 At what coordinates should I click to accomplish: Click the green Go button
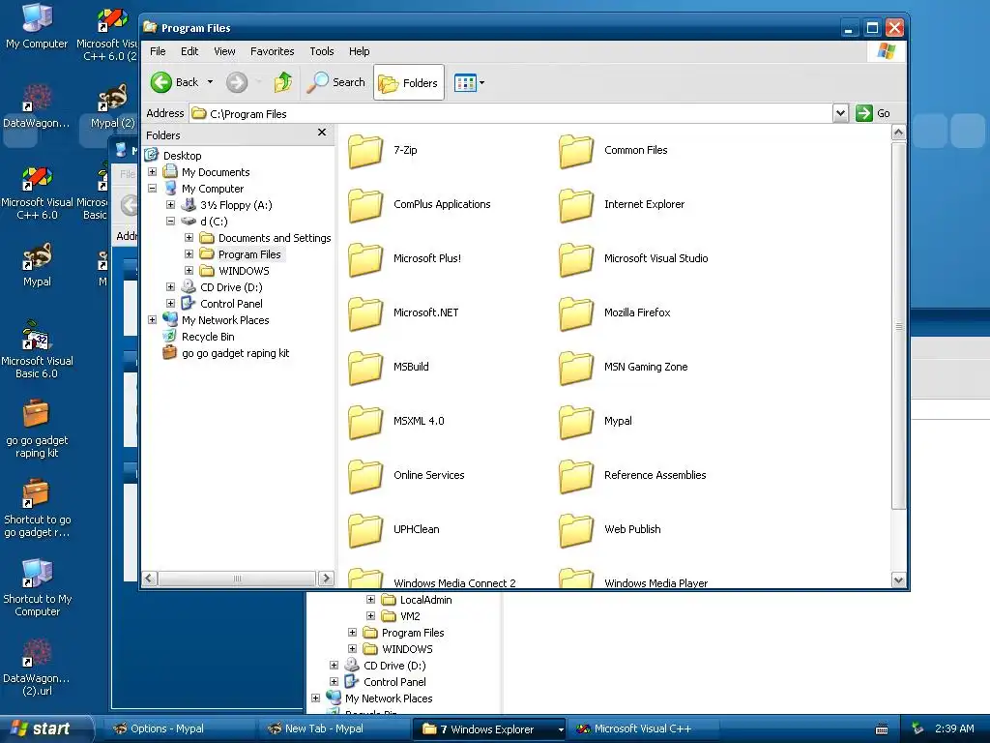(873, 113)
